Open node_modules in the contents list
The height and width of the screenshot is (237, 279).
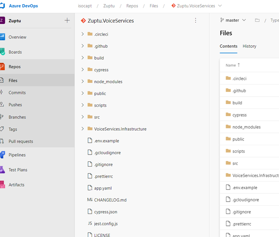[247, 127]
